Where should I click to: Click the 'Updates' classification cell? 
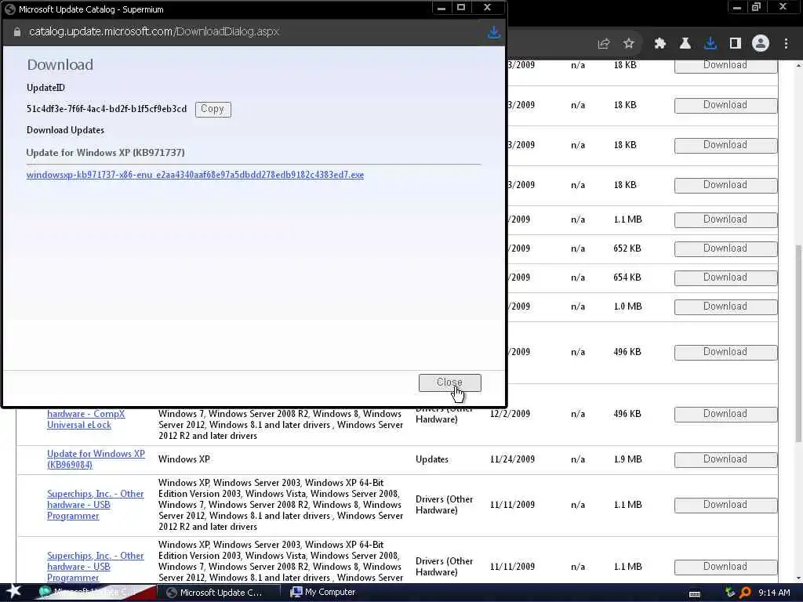click(432, 459)
